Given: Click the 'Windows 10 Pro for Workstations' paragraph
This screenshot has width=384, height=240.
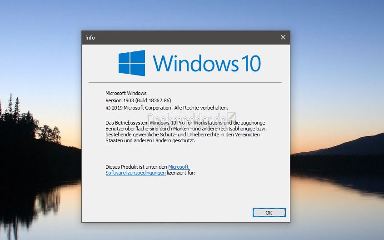Looking at the screenshot, I should (186, 131).
